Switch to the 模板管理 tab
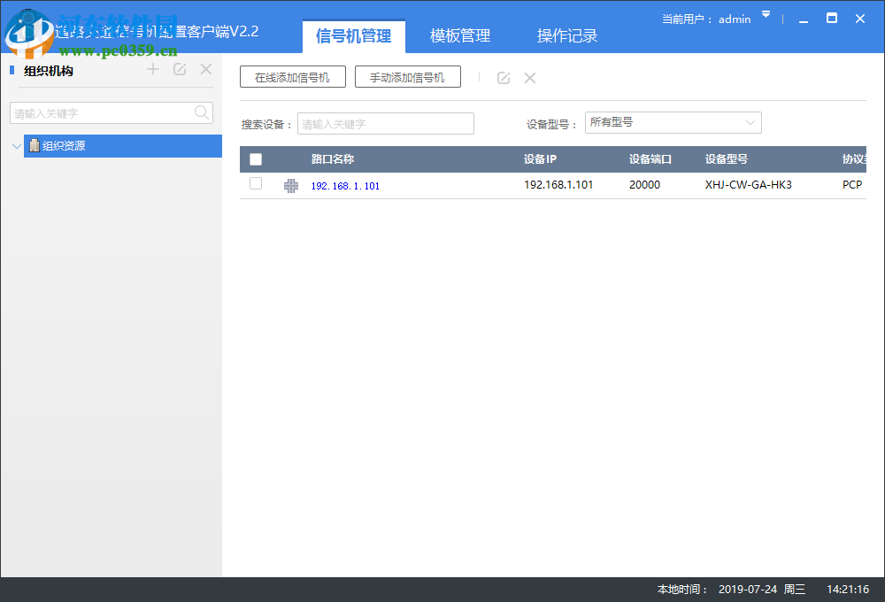The width and height of the screenshot is (885, 602). pos(459,35)
